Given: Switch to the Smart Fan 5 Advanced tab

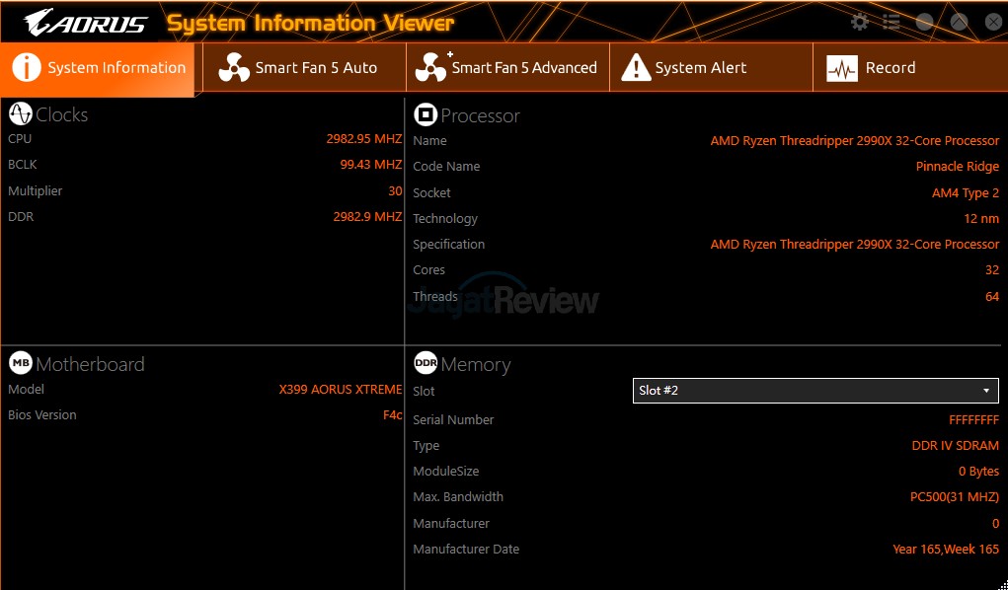Looking at the screenshot, I should (x=507, y=68).
